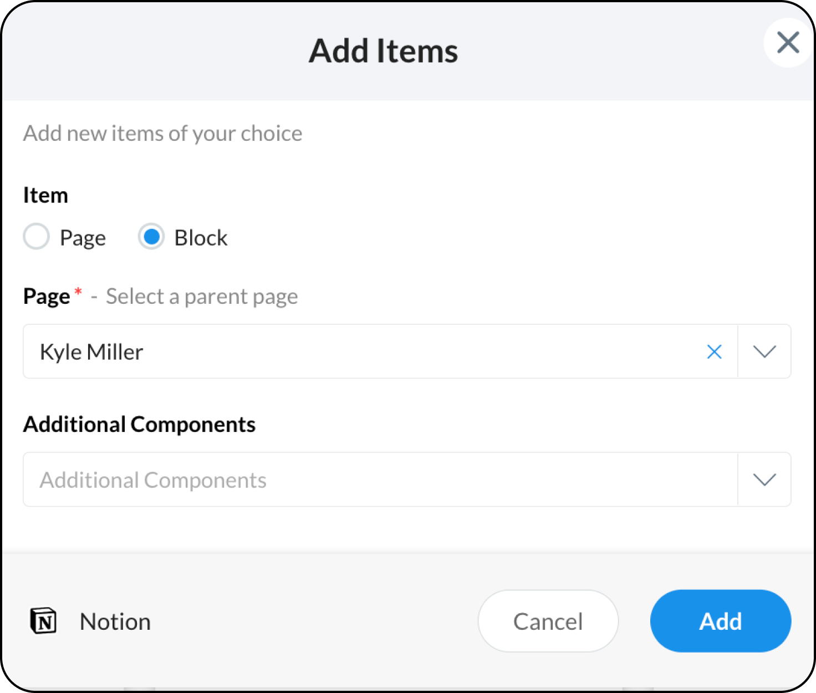Click the Notion label in footer

pos(115,621)
